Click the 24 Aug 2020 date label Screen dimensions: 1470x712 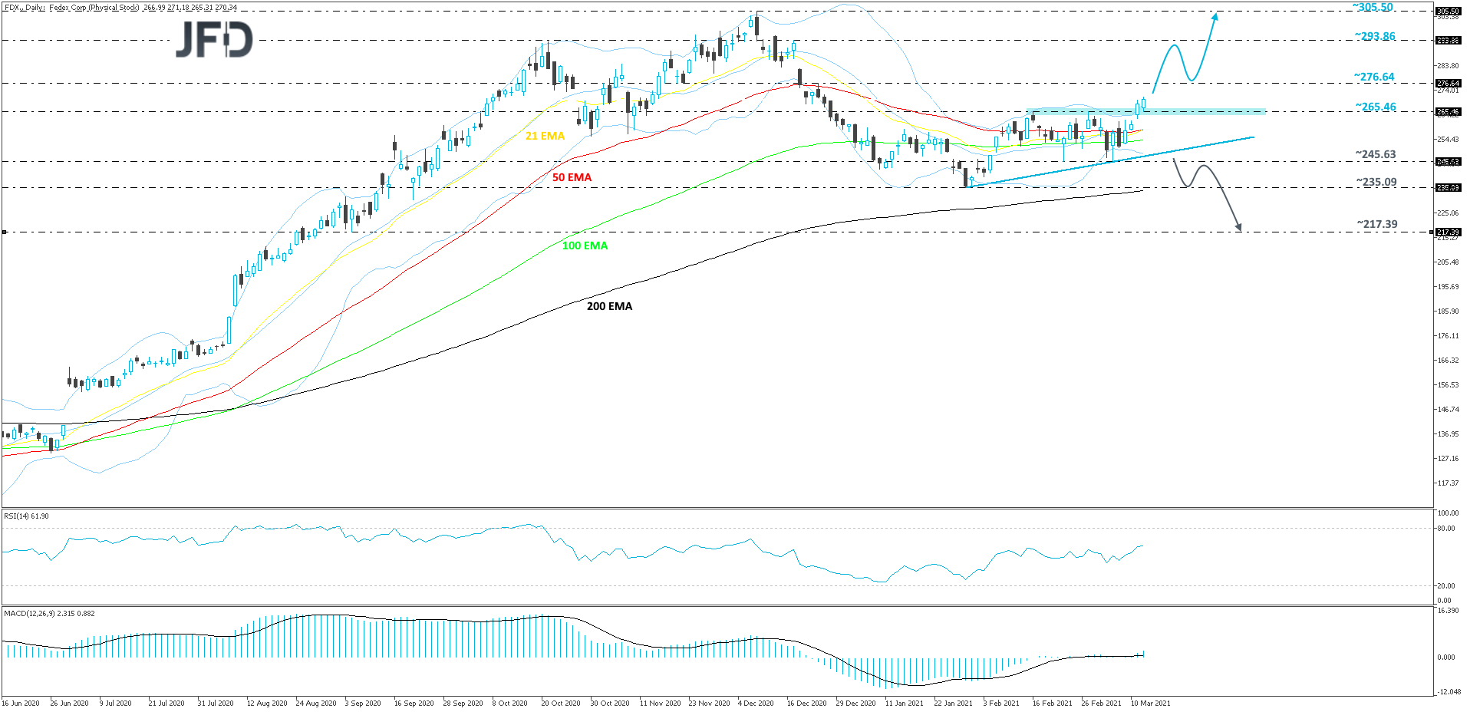[x=316, y=703]
